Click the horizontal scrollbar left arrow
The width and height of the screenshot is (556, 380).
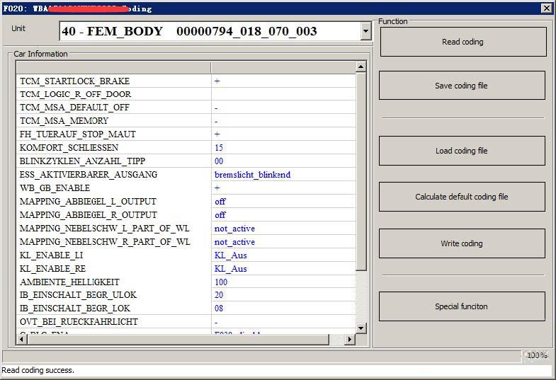tap(21, 340)
